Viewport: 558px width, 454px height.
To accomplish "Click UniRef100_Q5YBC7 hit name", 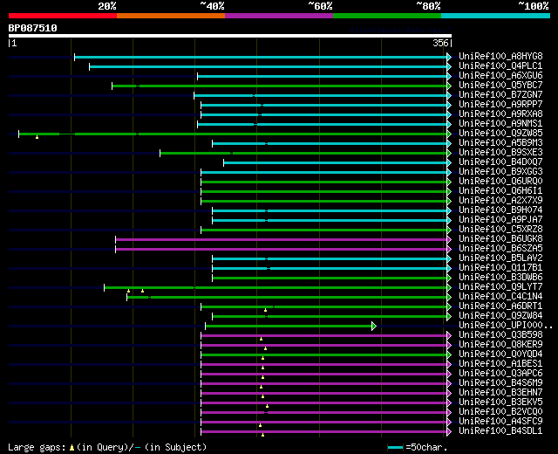I will point(500,86).
